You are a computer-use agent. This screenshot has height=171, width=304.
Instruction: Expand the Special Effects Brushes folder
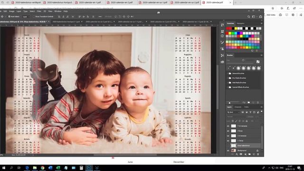tap(228, 87)
